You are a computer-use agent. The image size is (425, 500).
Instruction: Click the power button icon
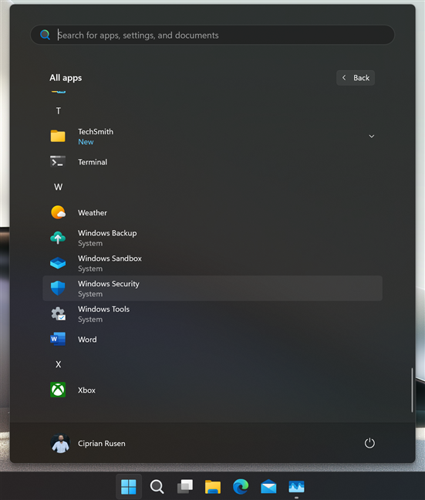(x=369, y=443)
